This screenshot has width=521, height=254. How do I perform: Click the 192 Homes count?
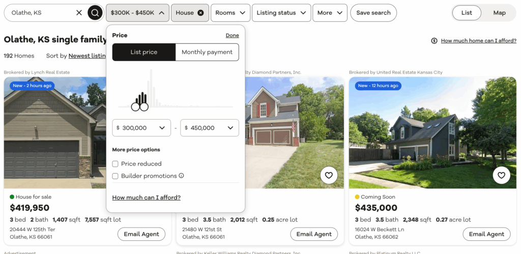(19, 55)
